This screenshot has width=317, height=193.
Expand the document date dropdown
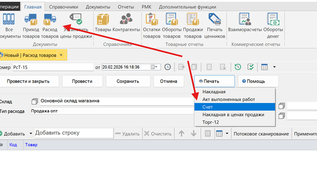158,67
